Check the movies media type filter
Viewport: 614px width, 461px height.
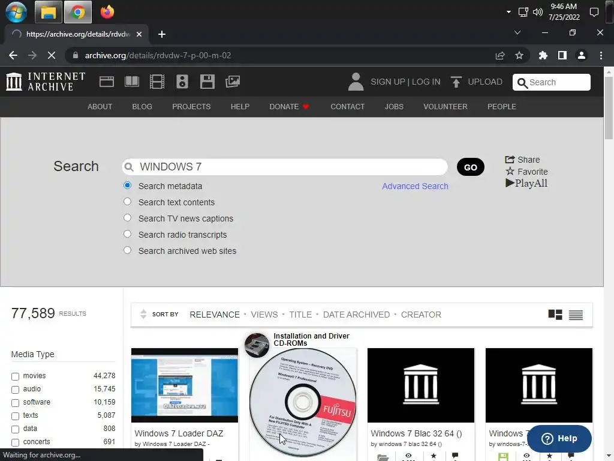(x=15, y=376)
